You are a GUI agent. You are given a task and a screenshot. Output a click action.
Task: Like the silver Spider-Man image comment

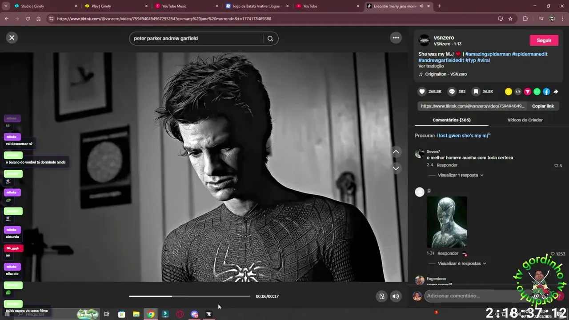[553, 254]
